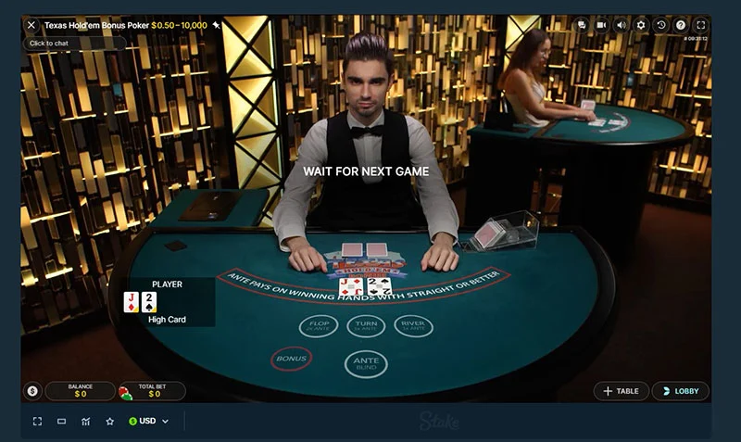This screenshot has width=741, height=442.
Task: Open live stats chart icon in bottom bar
Action: tap(85, 422)
